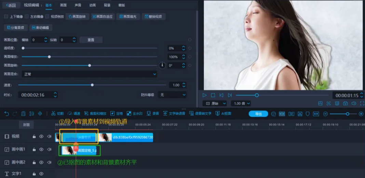This screenshot has width=365, height=178.
Task: Click the fit-timeline-width arrows icon
Action: (x=316, y=114)
